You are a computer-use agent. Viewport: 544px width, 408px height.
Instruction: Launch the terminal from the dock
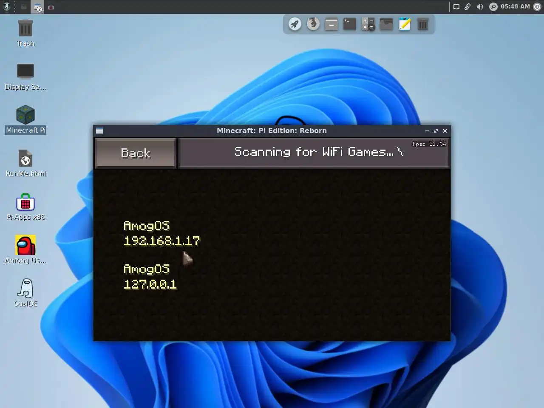(350, 24)
